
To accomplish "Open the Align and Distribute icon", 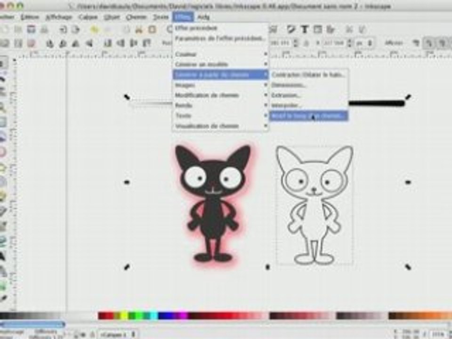I will [x=331, y=29].
